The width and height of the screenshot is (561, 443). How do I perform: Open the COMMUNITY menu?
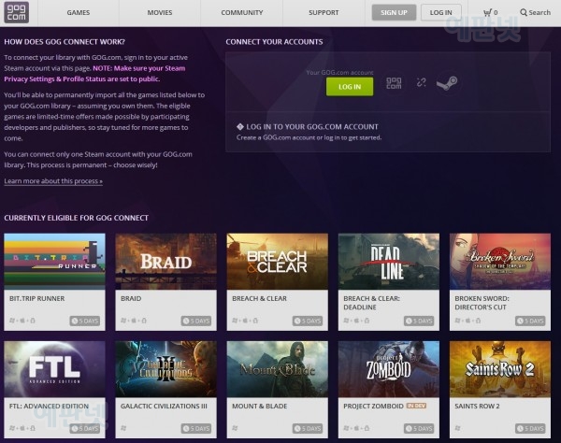click(242, 12)
